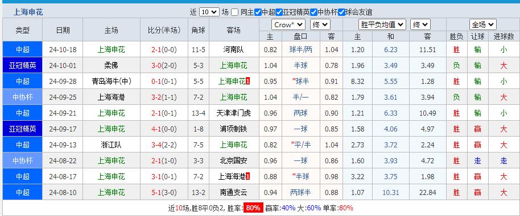Open 青岛海牛(中) home team link
This screenshot has width=520, height=216.
tap(111, 81)
